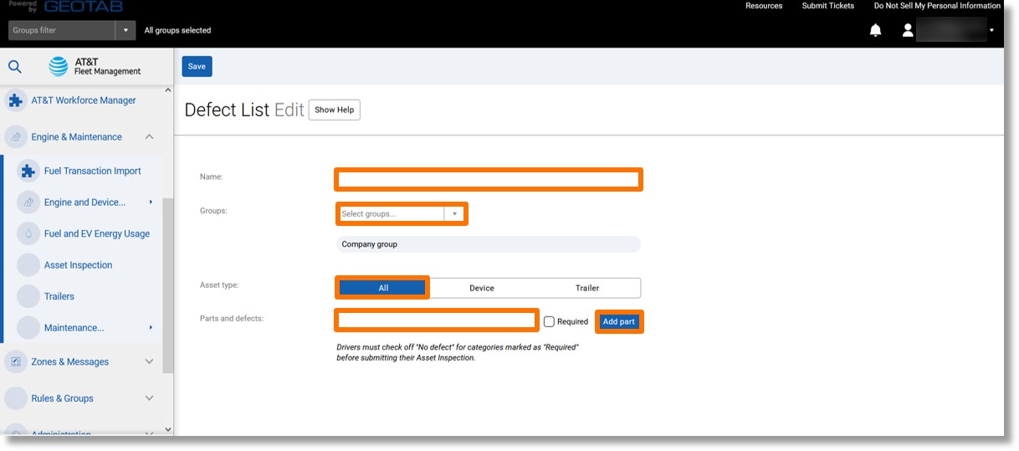Open Submit Tickets link
This screenshot has width=1019, height=451.
(x=828, y=6)
